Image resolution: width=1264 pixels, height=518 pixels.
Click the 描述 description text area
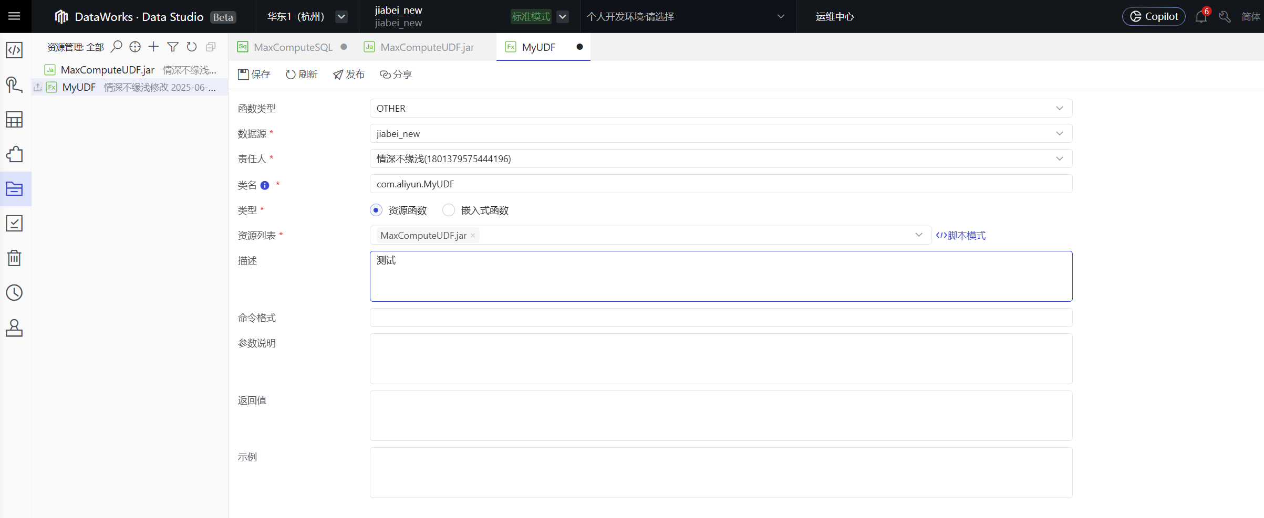[721, 277]
